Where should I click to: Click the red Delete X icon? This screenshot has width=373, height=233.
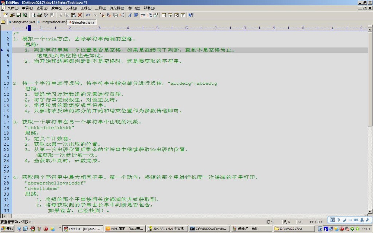(80, 15)
